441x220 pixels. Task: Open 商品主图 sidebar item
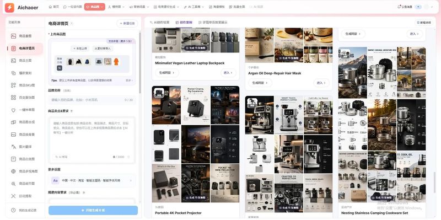coord(25,61)
